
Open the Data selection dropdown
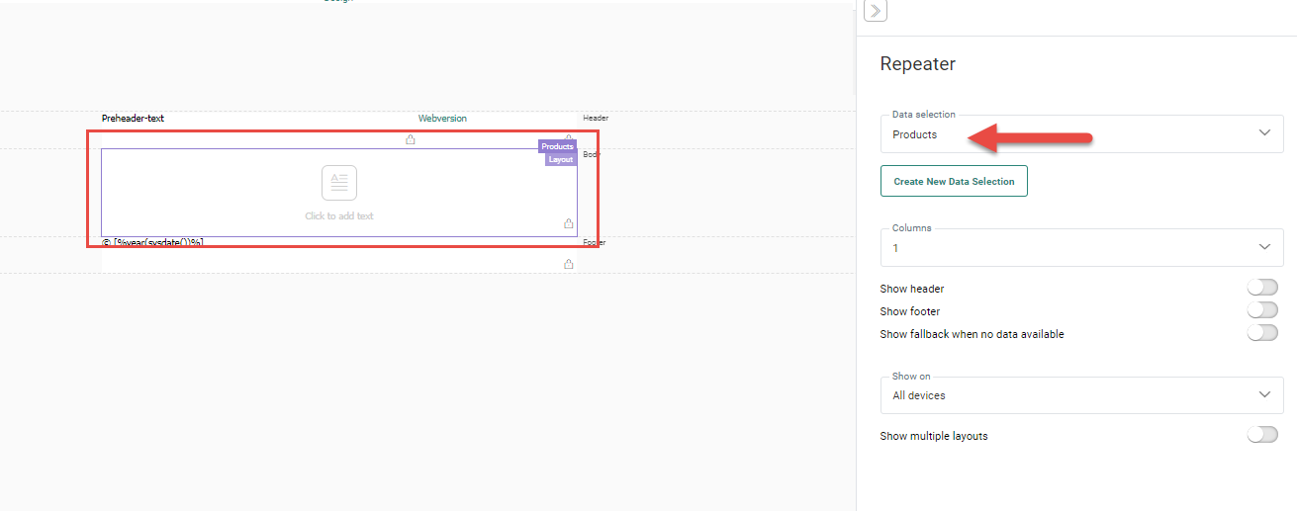pyautogui.click(x=1081, y=134)
